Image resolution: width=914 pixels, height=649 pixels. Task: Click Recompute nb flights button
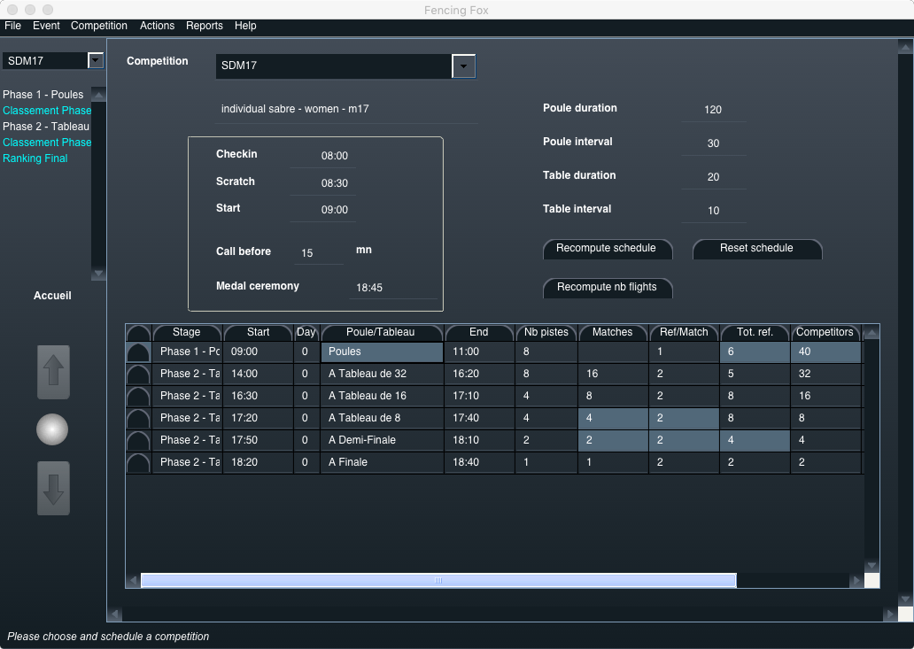coord(608,288)
